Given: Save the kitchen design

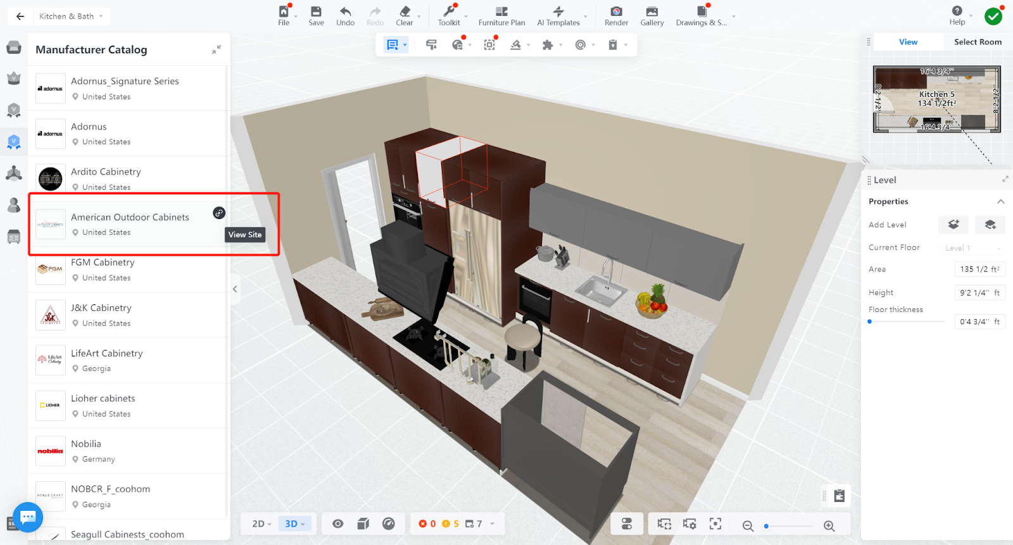Looking at the screenshot, I should [x=316, y=16].
